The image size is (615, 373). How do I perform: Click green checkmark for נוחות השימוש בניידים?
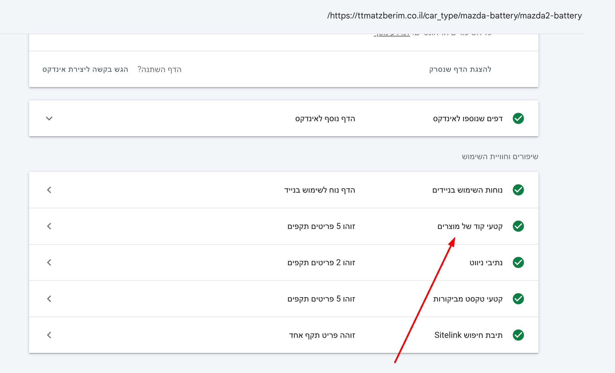pyautogui.click(x=518, y=190)
